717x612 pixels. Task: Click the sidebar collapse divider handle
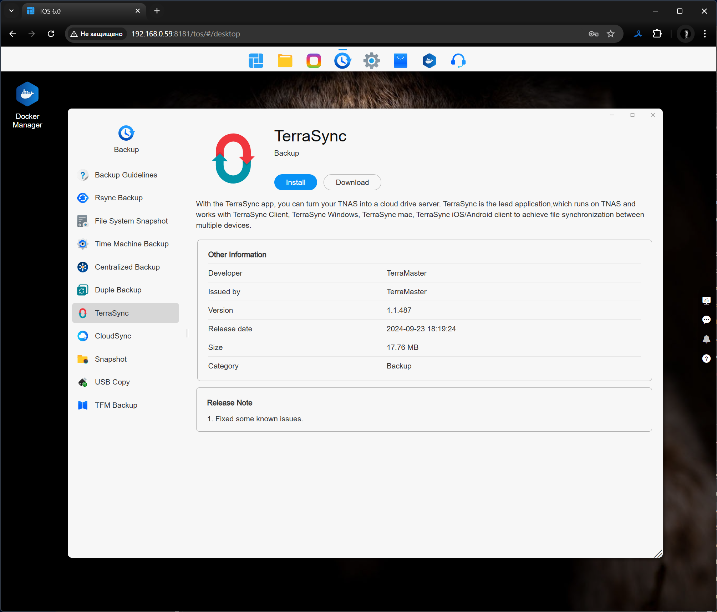pyautogui.click(x=187, y=333)
